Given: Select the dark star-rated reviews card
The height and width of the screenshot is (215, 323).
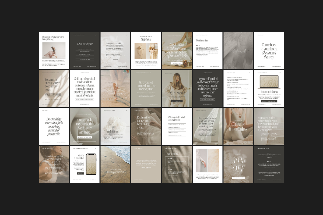Looking at the screenshot, I should tap(269, 164).
